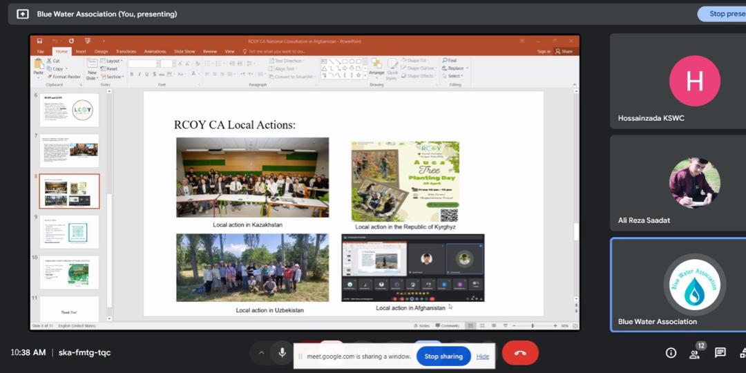Adjust the PowerPoint zoom slider

(x=533, y=325)
